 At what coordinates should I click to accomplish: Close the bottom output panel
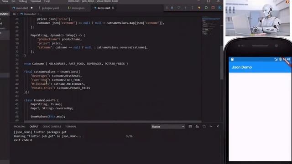coord(218,127)
